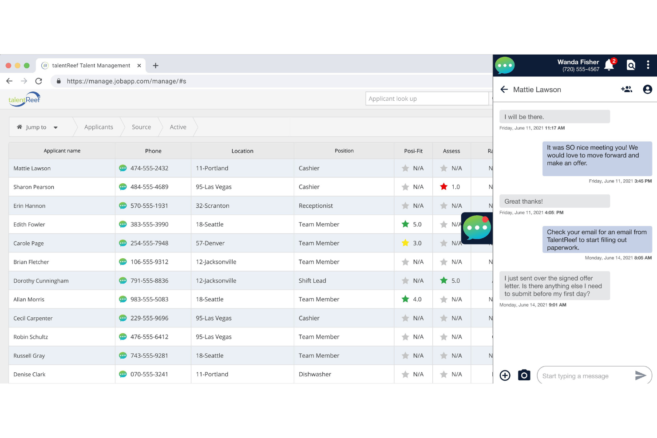Attach item with the plus circle icon

505,375
